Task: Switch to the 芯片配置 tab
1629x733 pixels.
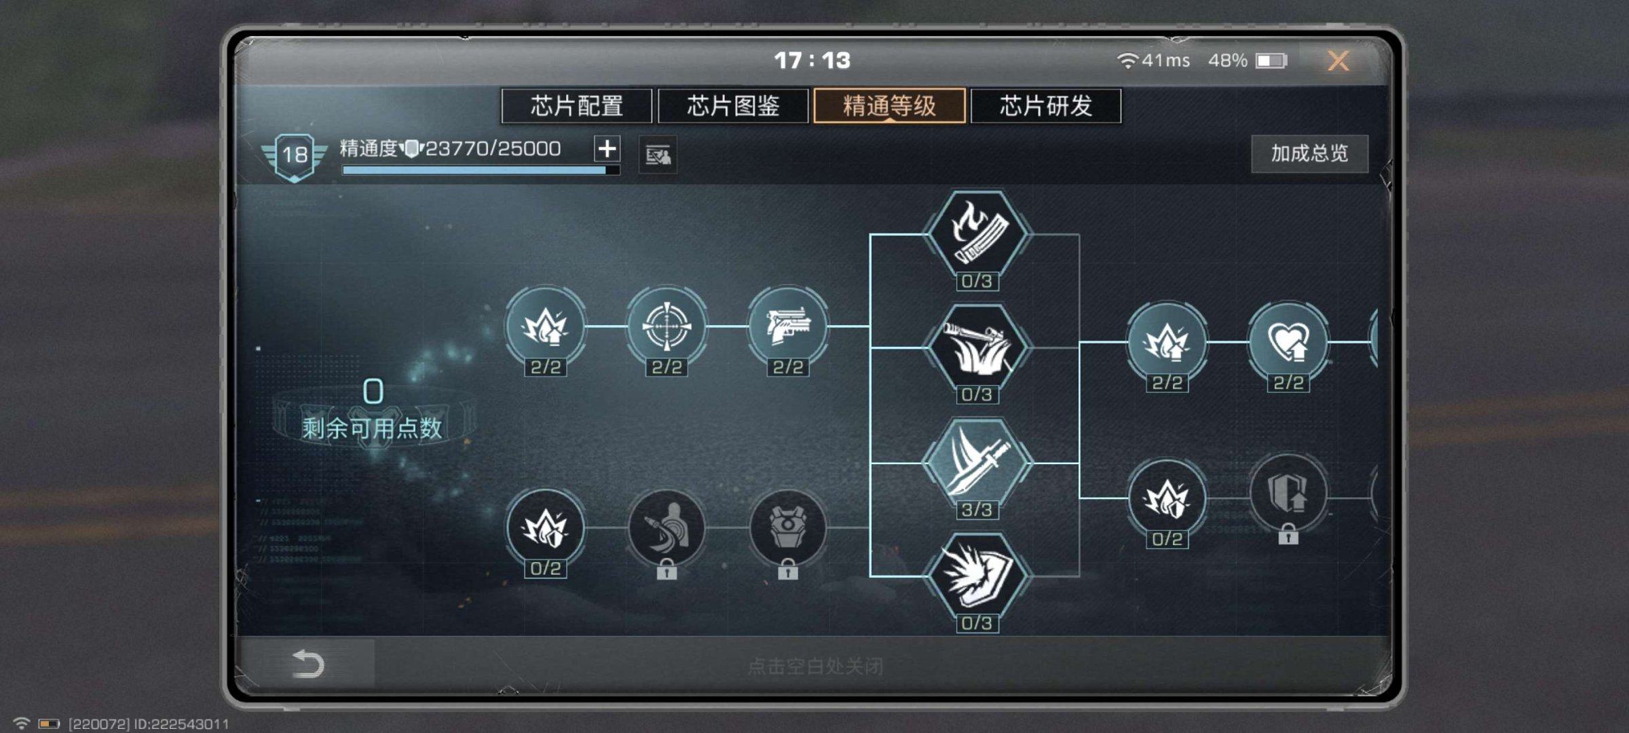Action: [x=576, y=106]
